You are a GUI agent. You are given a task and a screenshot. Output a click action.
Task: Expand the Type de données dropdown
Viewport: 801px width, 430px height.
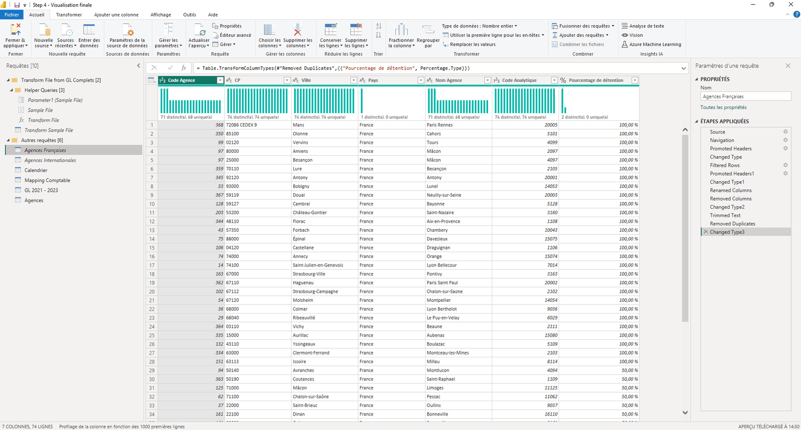[x=479, y=26]
